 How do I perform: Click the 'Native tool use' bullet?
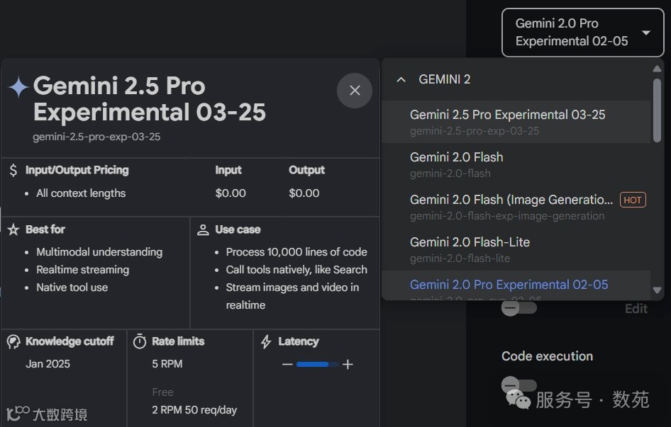(x=72, y=287)
